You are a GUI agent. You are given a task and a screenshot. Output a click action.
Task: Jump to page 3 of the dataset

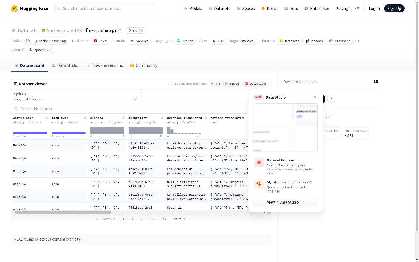[142, 219]
